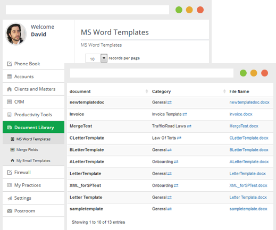276x230 pixels.
Task: Click the Settings paper-plane icon
Action: click(x=10, y=198)
